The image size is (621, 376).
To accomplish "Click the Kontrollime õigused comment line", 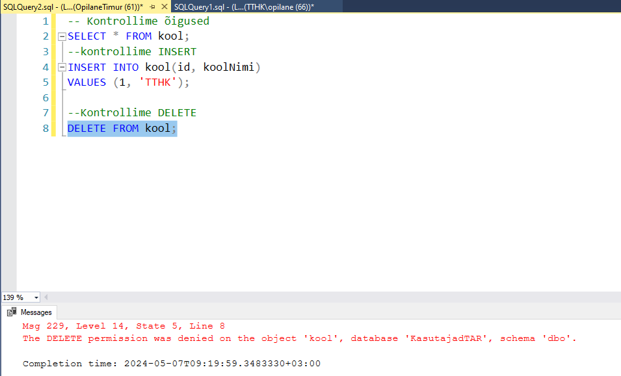I will click(x=139, y=21).
